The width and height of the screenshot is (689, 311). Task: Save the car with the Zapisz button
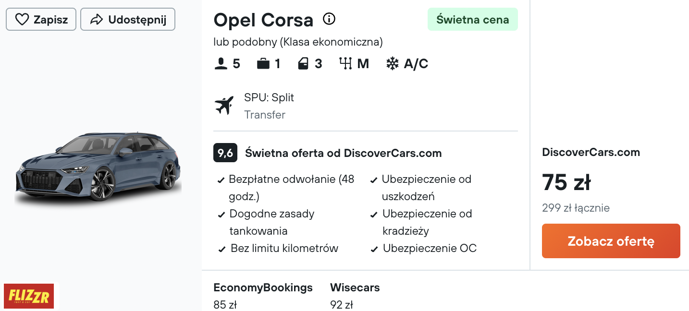coord(41,19)
